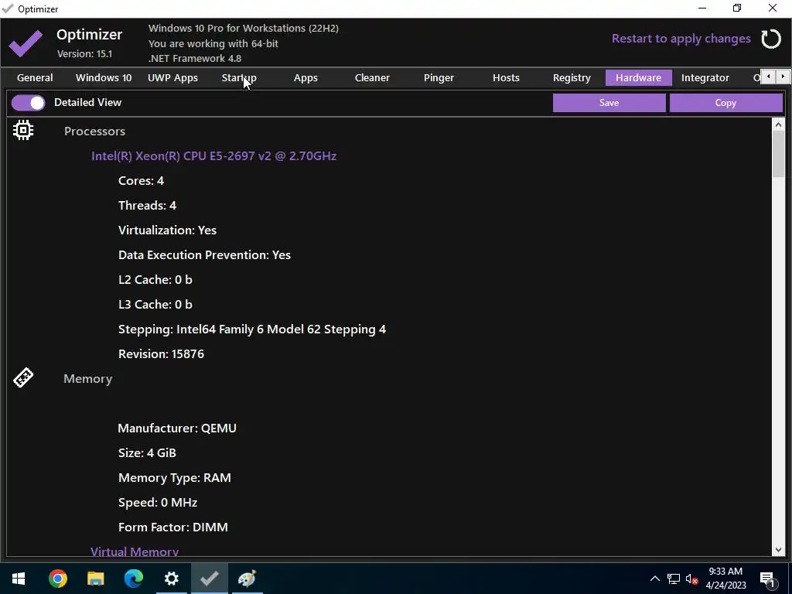Open Settings gear in the taskbar
Screen dimensions: 792x594
point(171,579)
